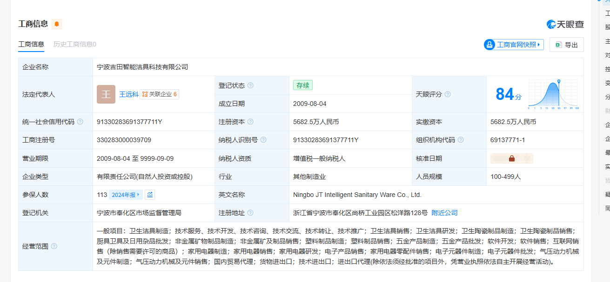The image size is (610, 282).
Task: Select 实缴资本 value 5682.5万人民币
Action: pos(513,122)
